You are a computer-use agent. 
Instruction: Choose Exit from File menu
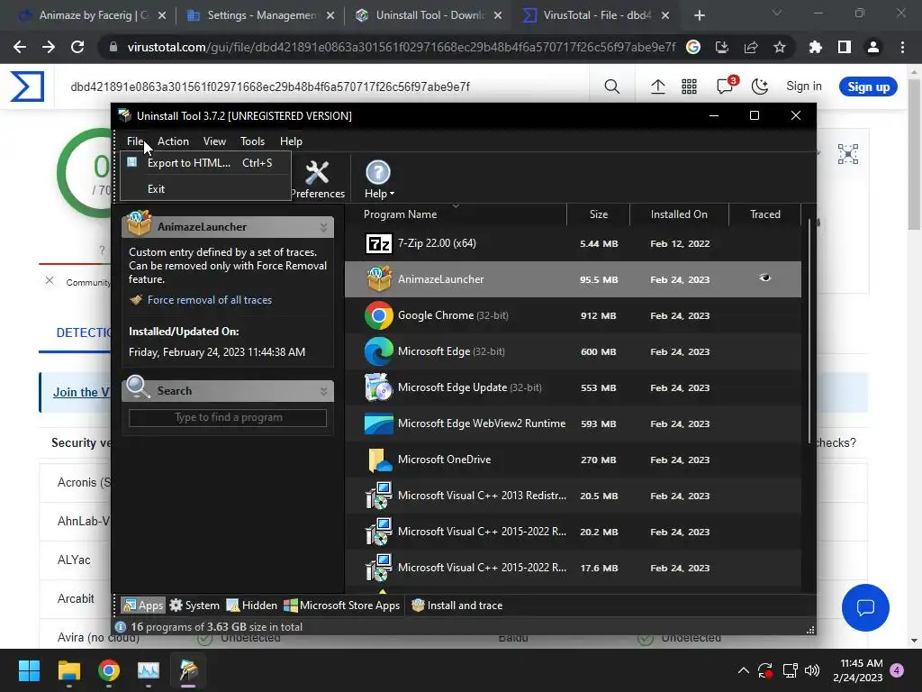pyautogui.click(x=205, y=189)
